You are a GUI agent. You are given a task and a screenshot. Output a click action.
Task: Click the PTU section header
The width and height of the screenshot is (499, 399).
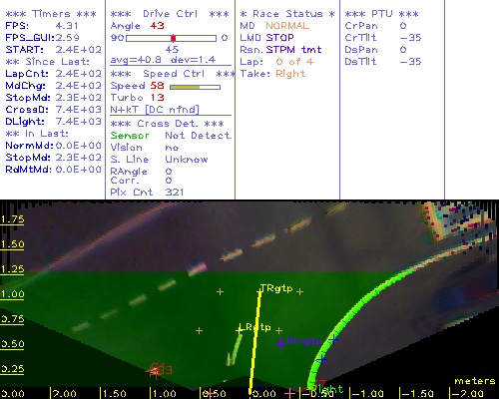coord(381,14)
